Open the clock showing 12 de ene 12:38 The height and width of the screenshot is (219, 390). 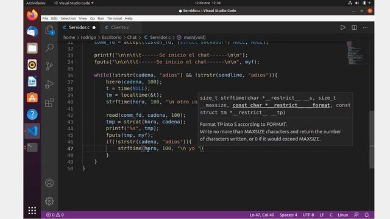point(208,3)
